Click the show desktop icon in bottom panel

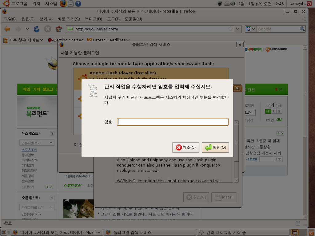coord(4,232)
